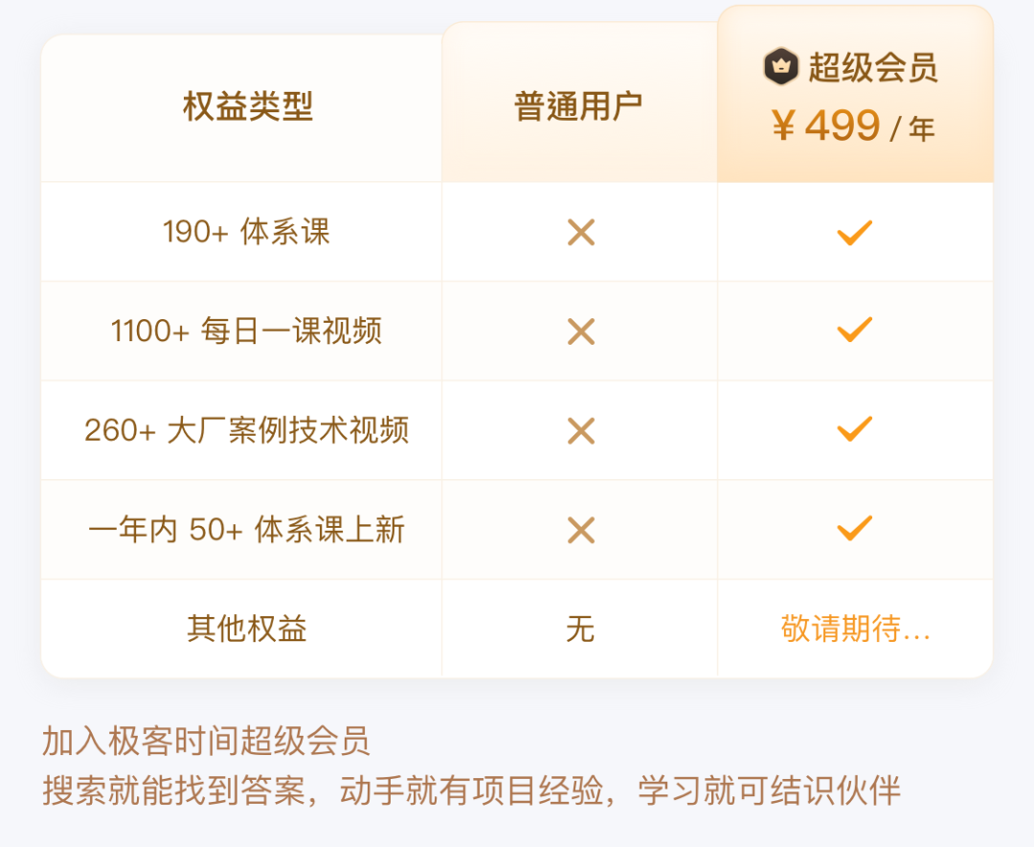Click the 1100+ 每日一课视频 benefit label
The height and width of the screenshot is (847, 1034).
coord(246,332)
